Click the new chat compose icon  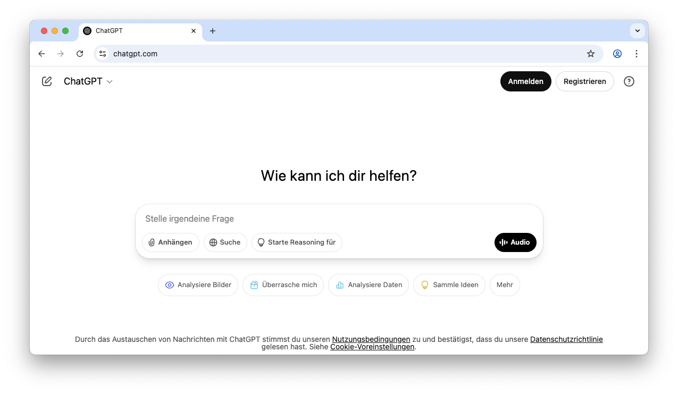click(46, 81)
